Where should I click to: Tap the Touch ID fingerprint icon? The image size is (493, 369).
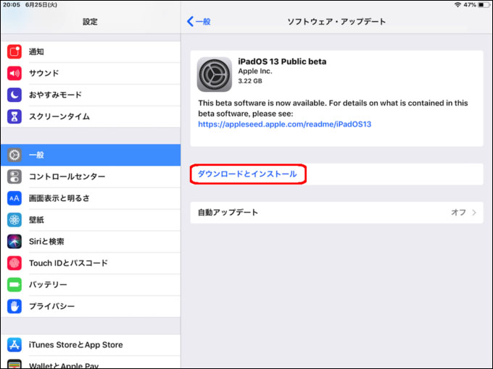pyautogui.click(x=15, y=263)
